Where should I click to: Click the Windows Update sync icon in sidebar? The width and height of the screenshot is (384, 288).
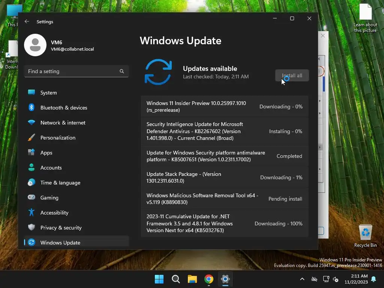click(x=31, y=243)
